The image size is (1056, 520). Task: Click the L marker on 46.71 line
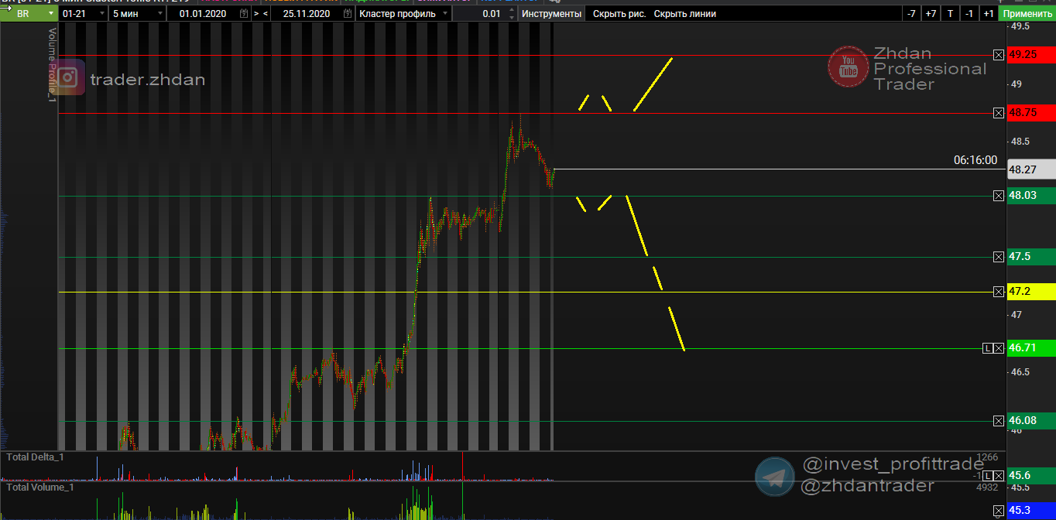(x=987, y=348)
